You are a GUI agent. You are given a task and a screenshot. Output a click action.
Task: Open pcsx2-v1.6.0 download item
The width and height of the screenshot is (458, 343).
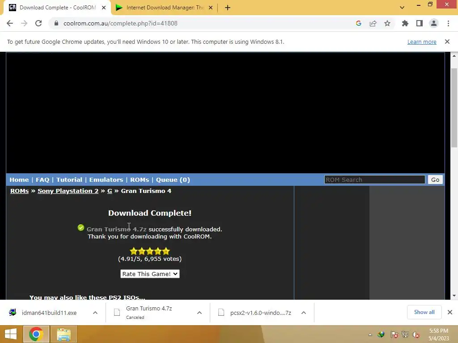(255, 313)
